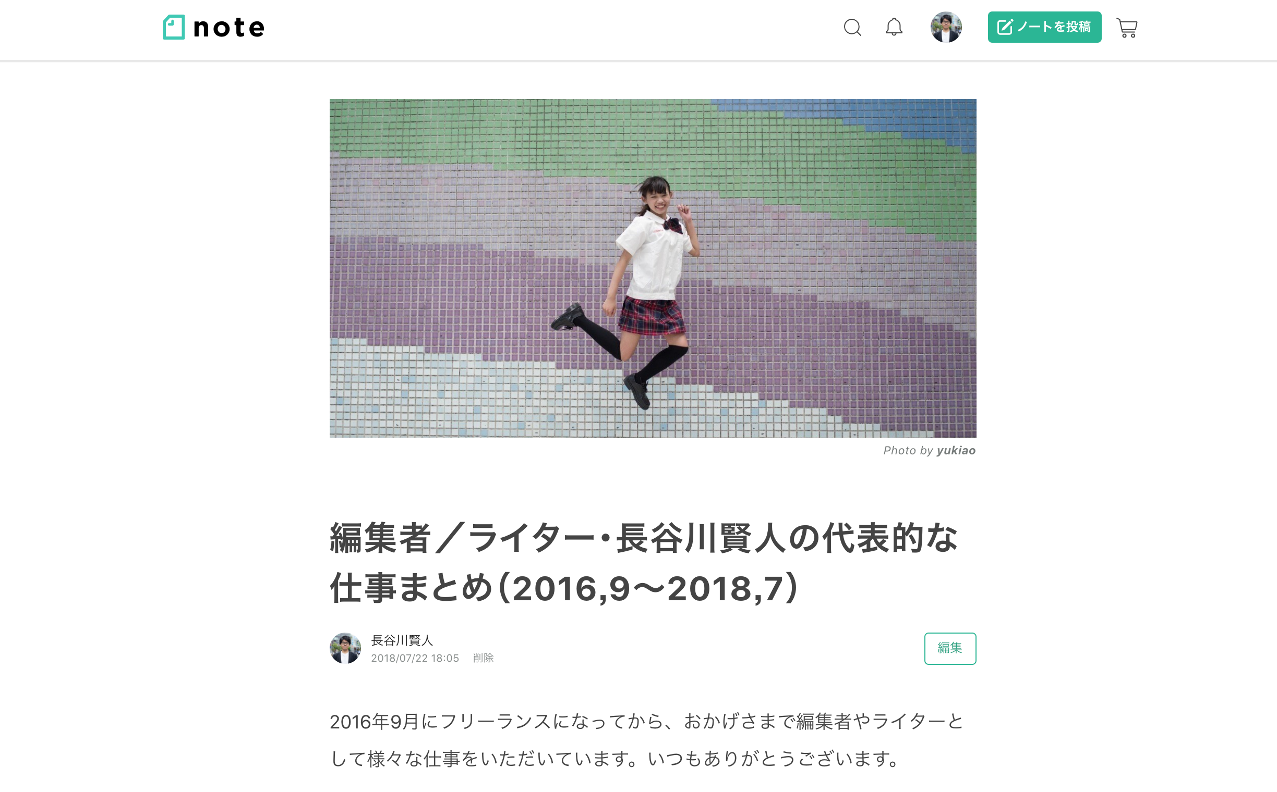Open the shopping cart icon
The height and width of the screenshot is (792, 1277).
(x=1127, y=28)
